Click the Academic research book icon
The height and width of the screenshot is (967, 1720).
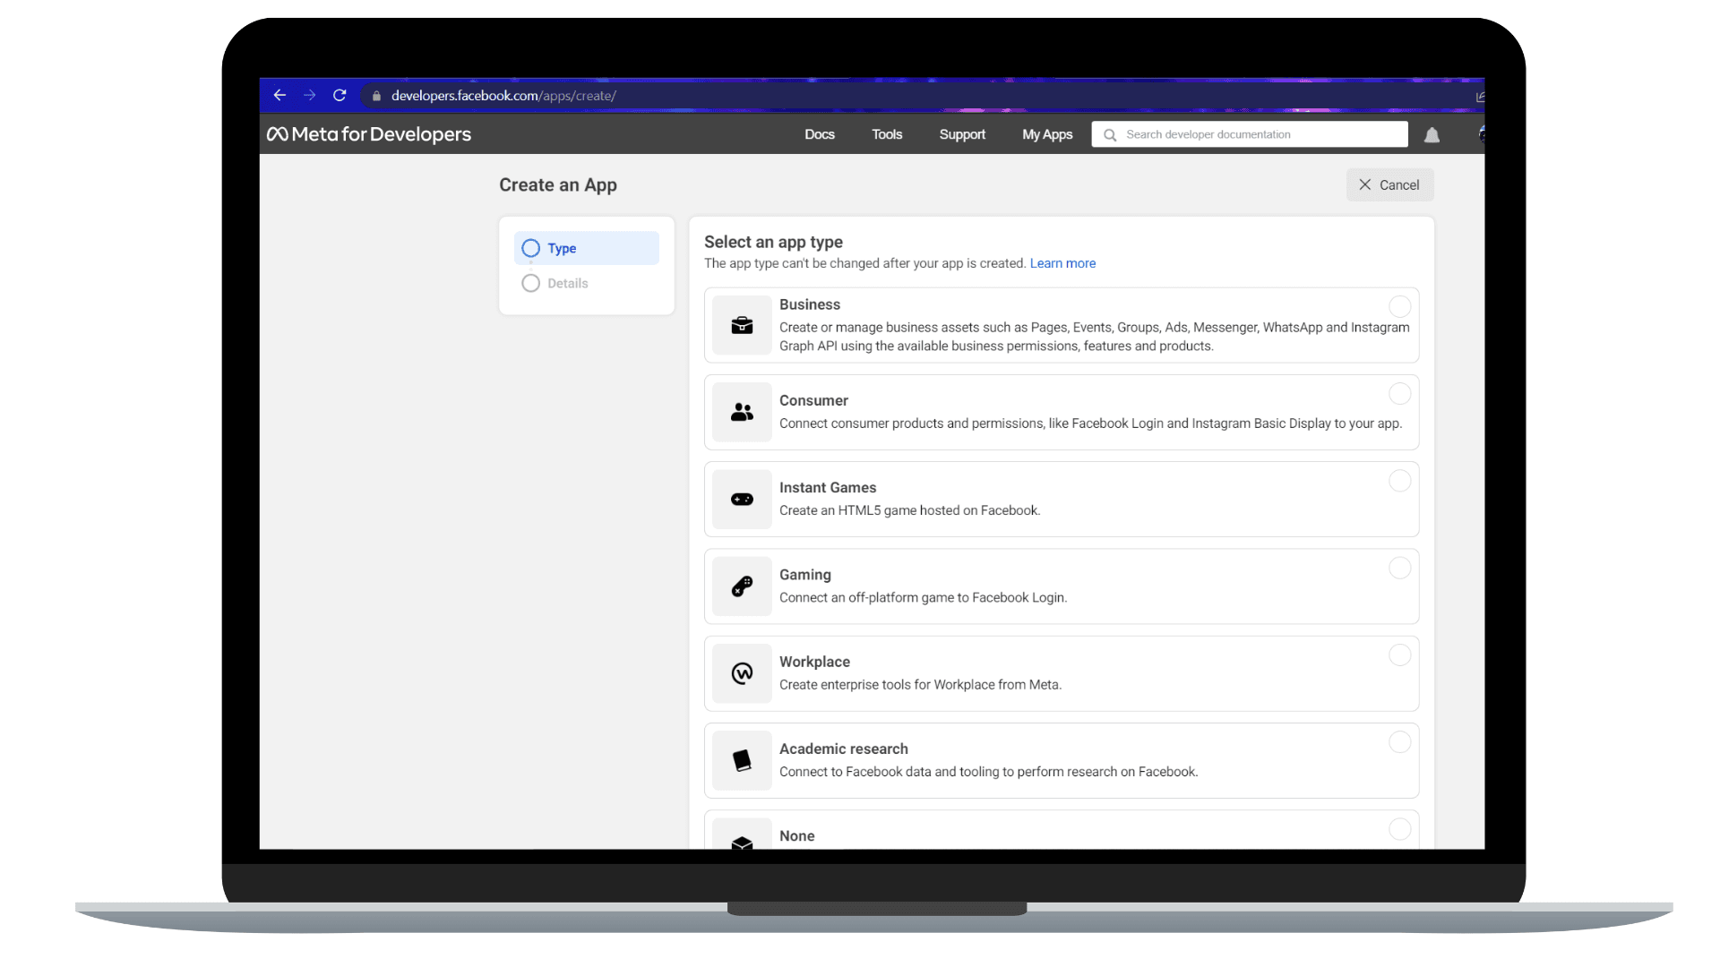(742, 760)
